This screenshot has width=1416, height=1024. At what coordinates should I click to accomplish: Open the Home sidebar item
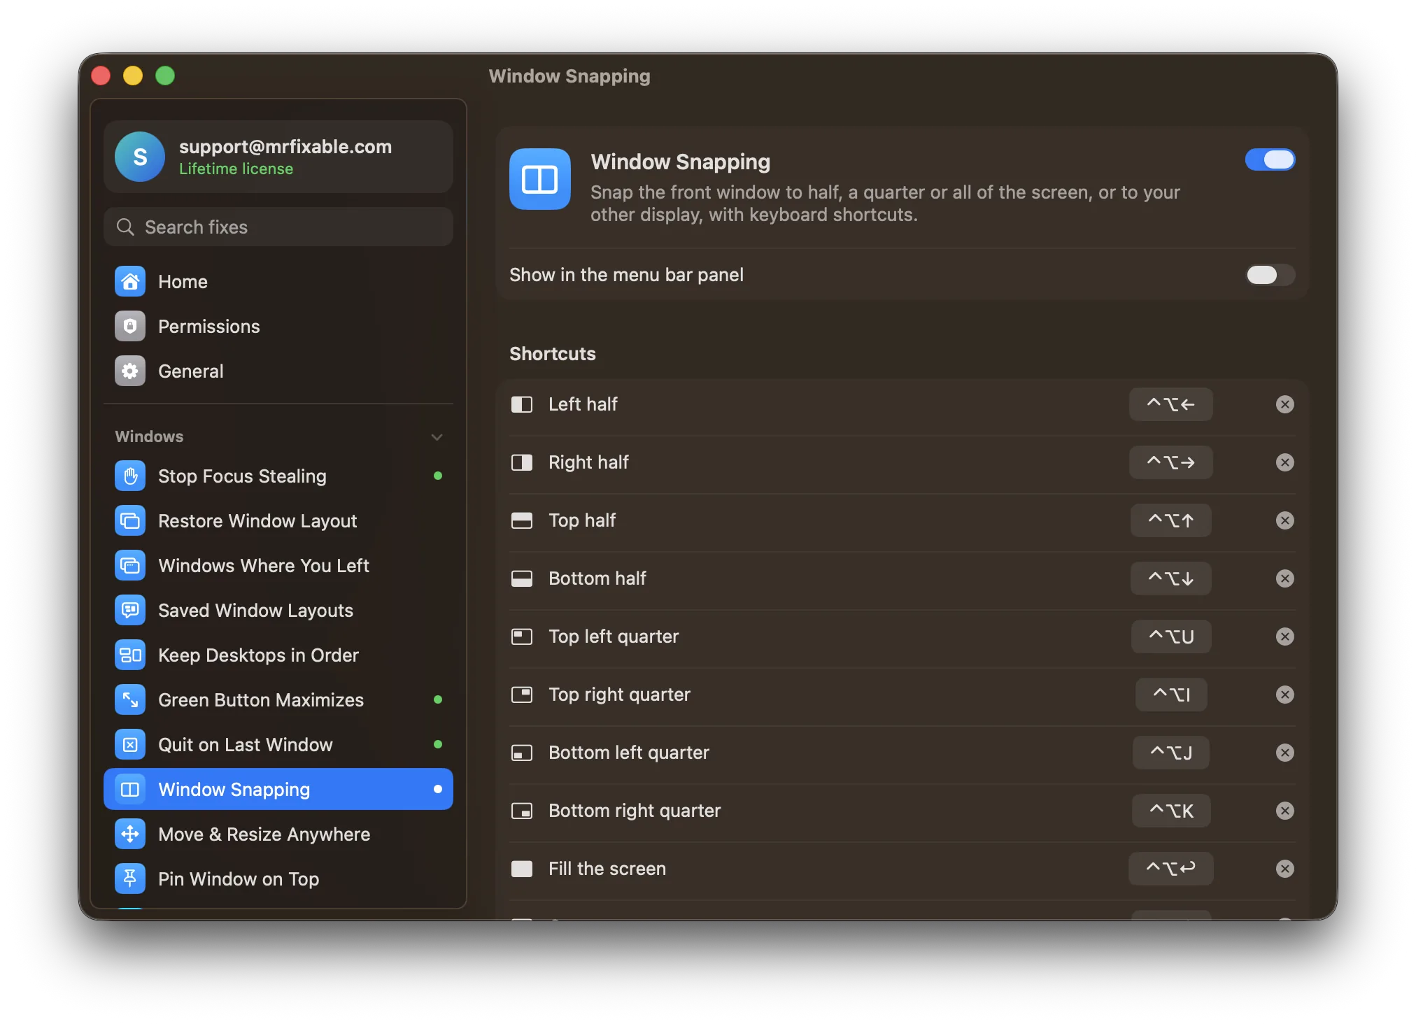tap(278, 282)
